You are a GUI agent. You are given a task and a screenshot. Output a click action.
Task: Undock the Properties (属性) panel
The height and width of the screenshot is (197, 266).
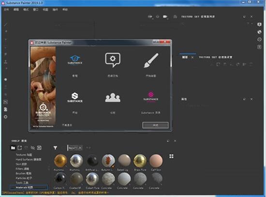click(x=244, y=99)
